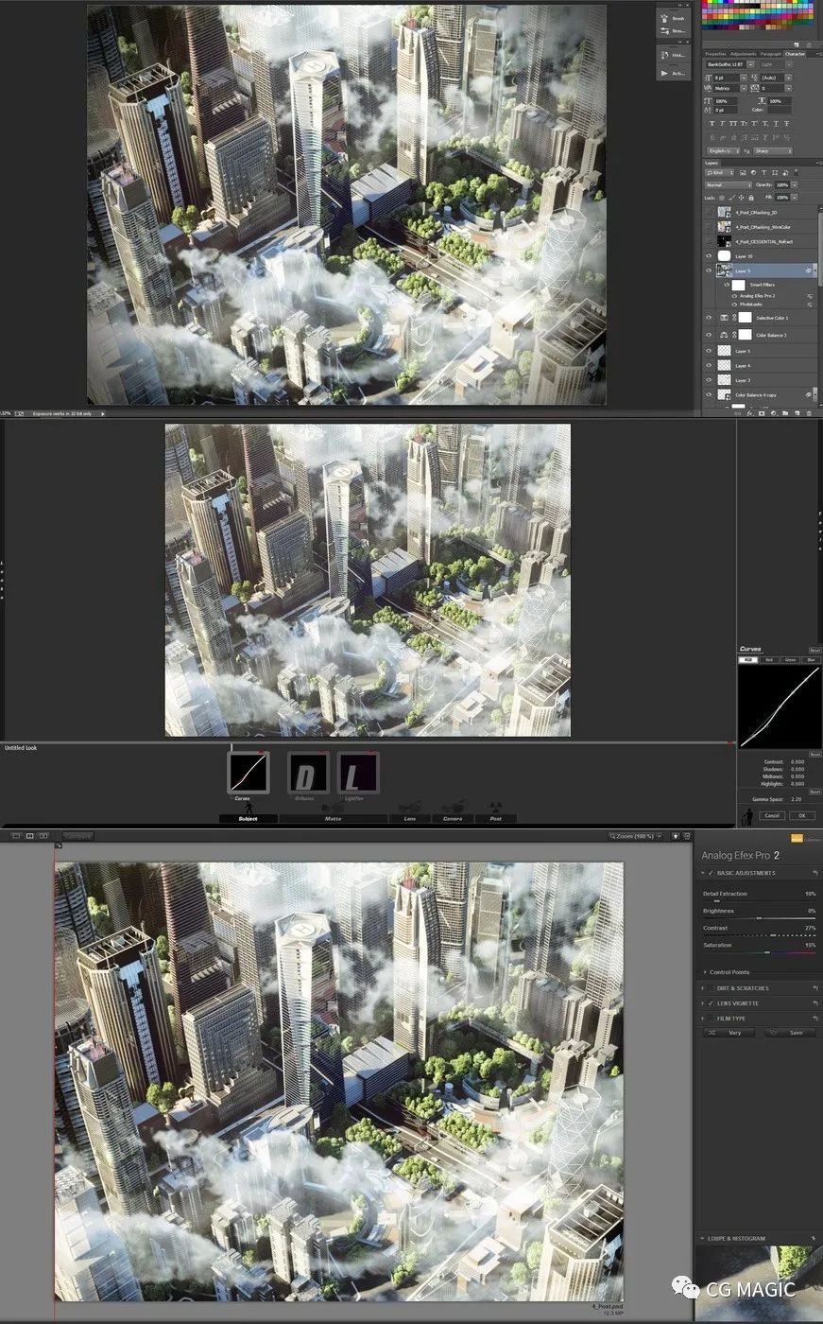
Task: Reset the Basic Adjustments section
Action: [x=814, y=873]
